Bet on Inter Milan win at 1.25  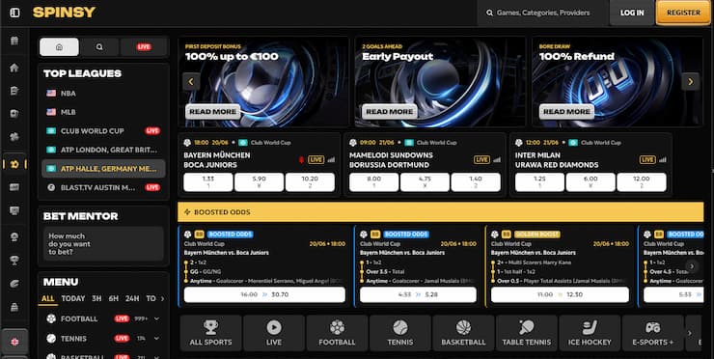point(539,182)
